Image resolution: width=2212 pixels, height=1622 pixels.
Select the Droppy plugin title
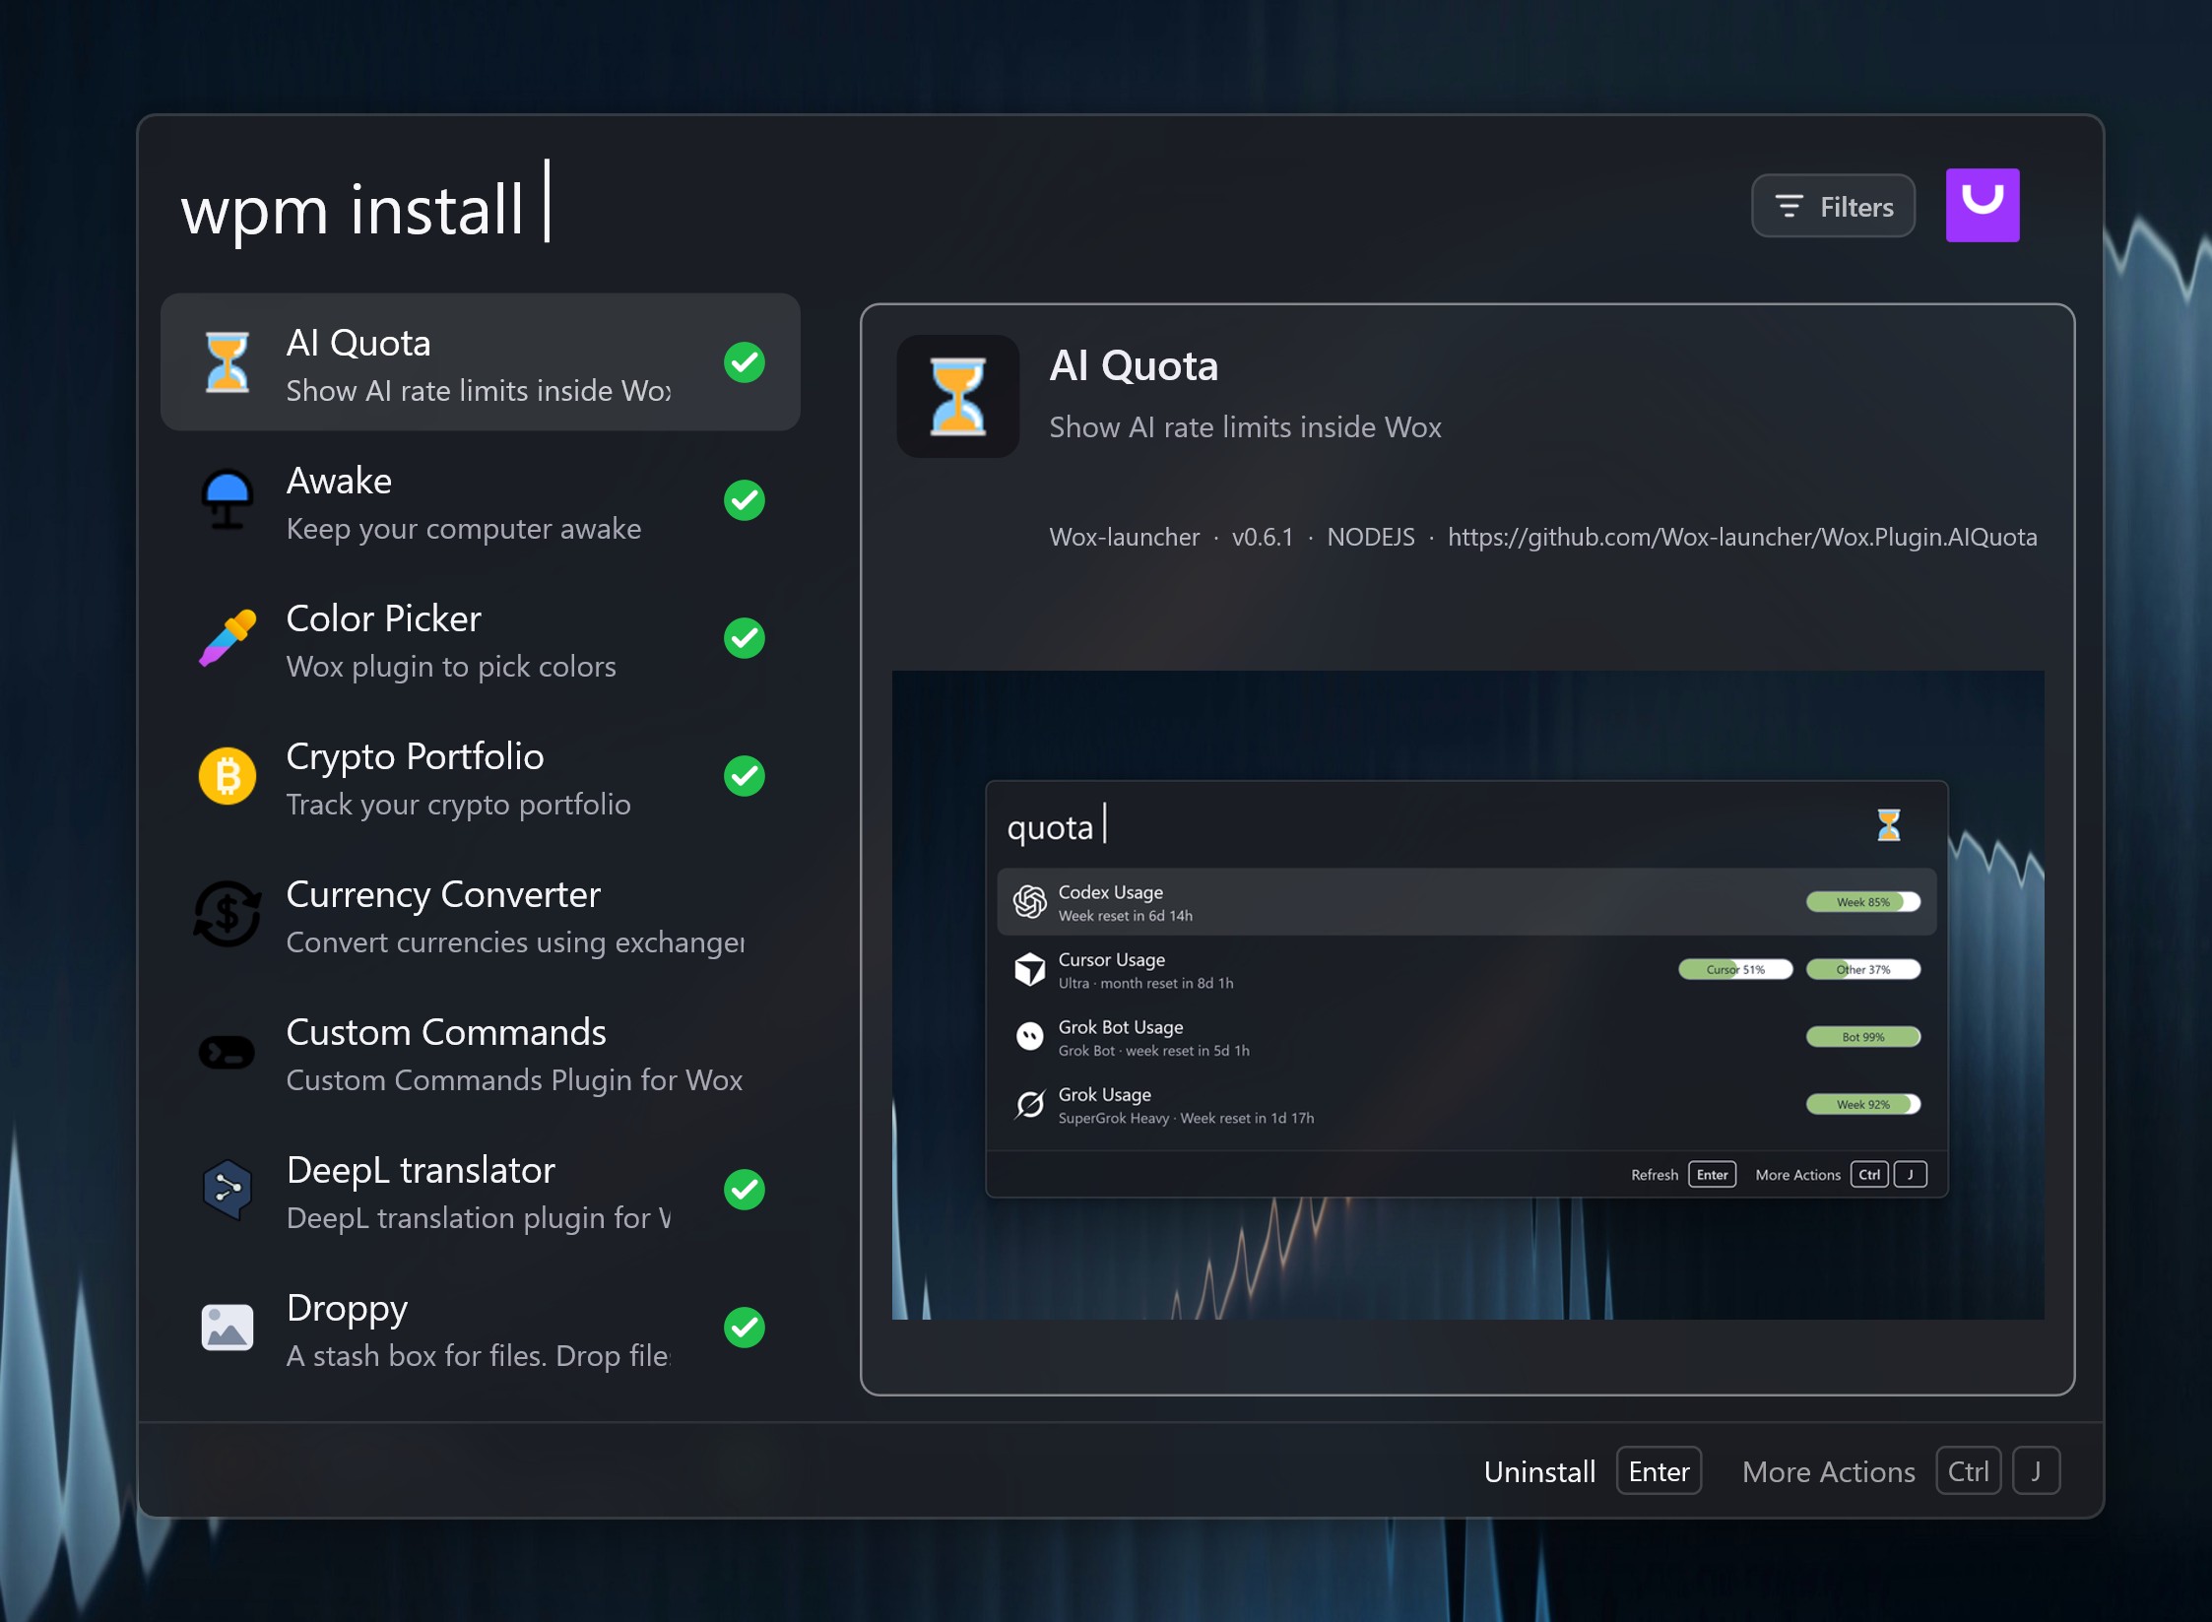(347, 1308)
